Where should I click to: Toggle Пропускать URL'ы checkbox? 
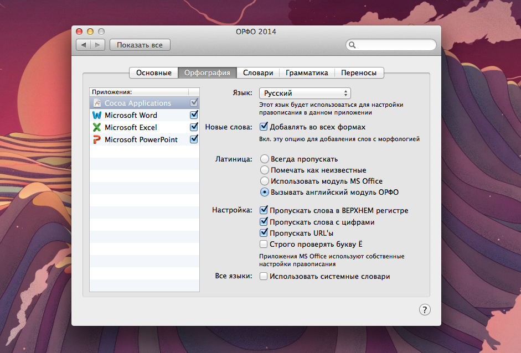tap(264, 233)
